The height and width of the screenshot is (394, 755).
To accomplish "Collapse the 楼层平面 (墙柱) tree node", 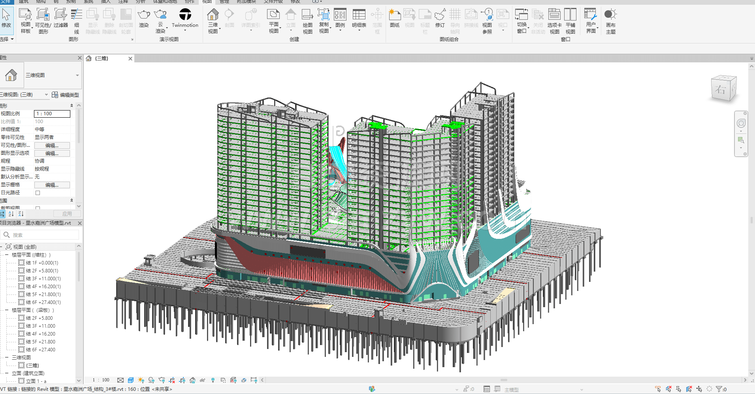I will coord(7,255).
